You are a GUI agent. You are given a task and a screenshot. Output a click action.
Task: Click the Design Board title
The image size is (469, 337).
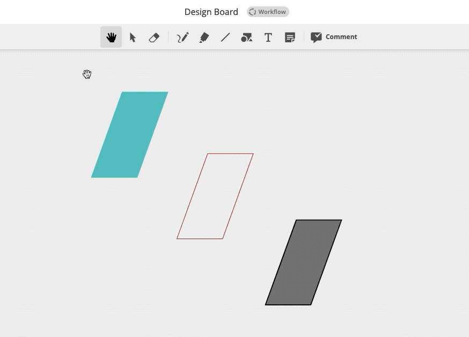tap(211, 11)
